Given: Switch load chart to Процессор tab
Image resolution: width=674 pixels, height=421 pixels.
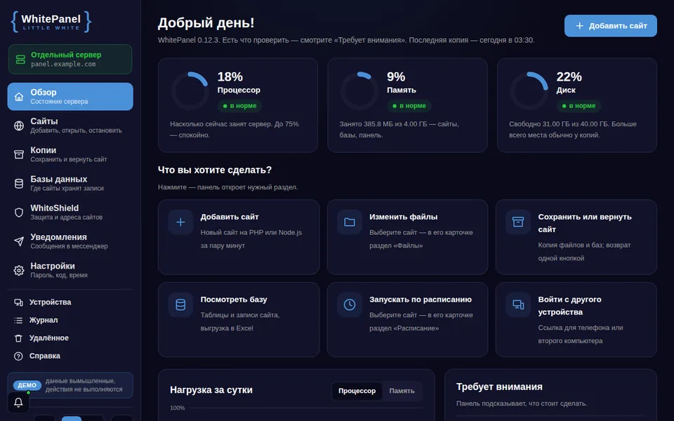Looking at the screenshot, I should (357, 391).
